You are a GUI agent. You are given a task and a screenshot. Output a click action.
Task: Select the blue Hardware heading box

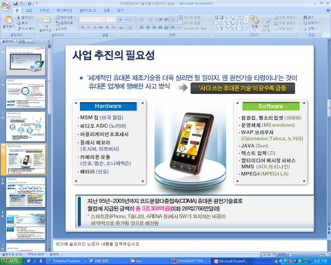(108, 106)
